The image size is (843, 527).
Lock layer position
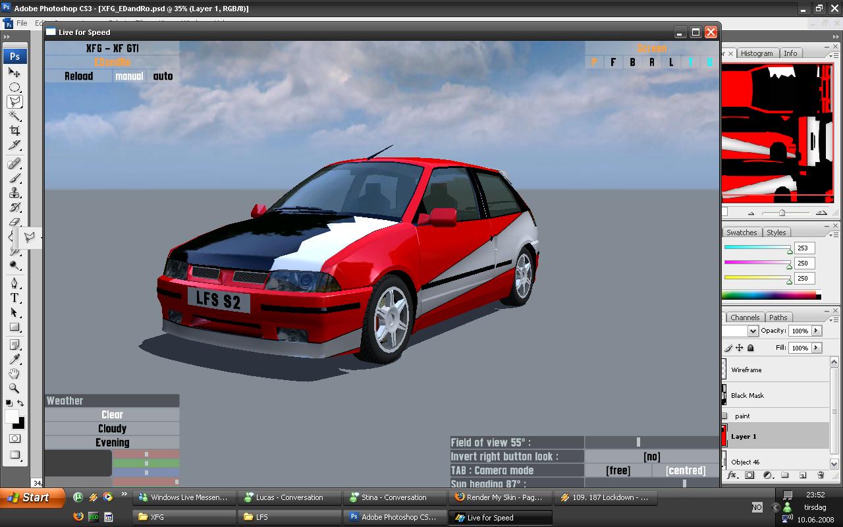pos(740,348)
